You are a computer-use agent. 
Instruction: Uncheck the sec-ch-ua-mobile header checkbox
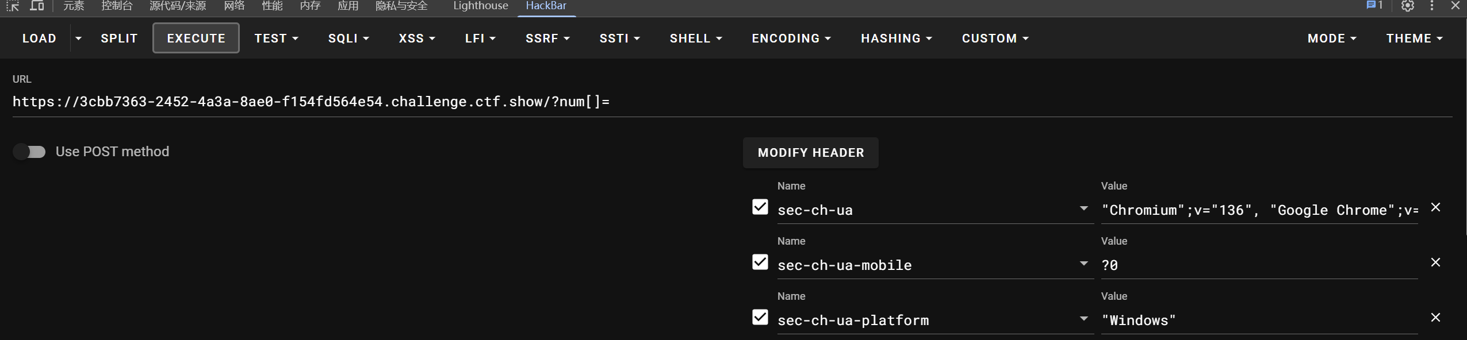760,262
